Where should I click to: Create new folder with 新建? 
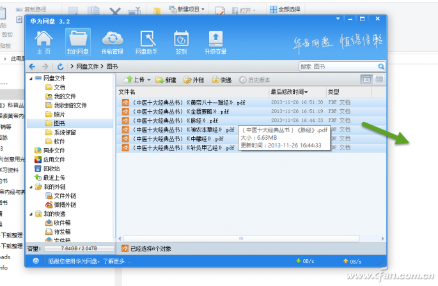coord(166,80)
